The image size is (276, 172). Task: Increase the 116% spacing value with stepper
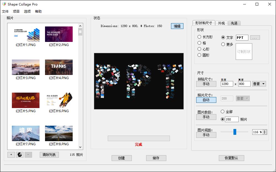tap(264, 130)
